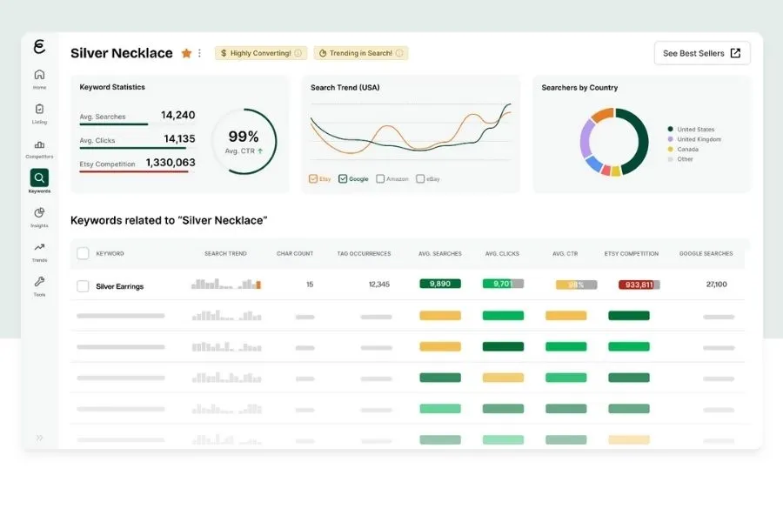The width and height of the screenshot is (783, 522).
Task: Open the Home sidebar icon
Action: (39, 75)
